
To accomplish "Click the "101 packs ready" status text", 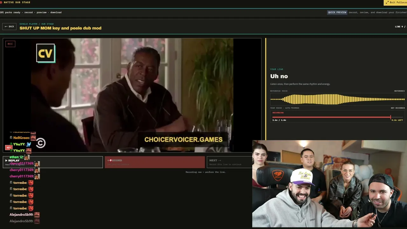I will click(x=10, y=12).
